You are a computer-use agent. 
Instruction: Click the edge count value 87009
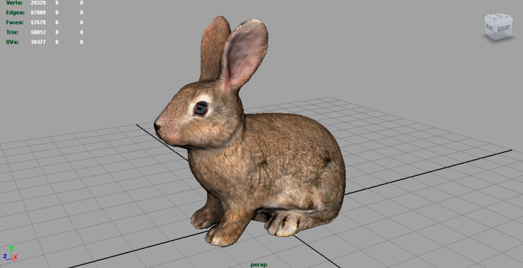pos(38,13)
